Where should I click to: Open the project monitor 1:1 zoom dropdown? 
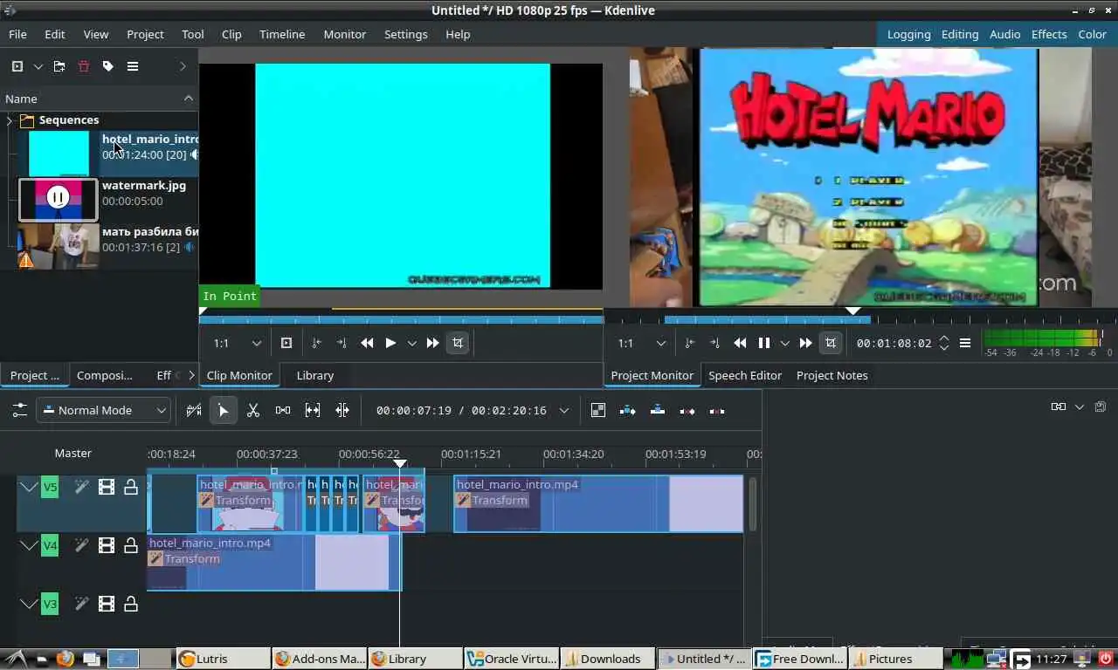[x=642, y=343]
